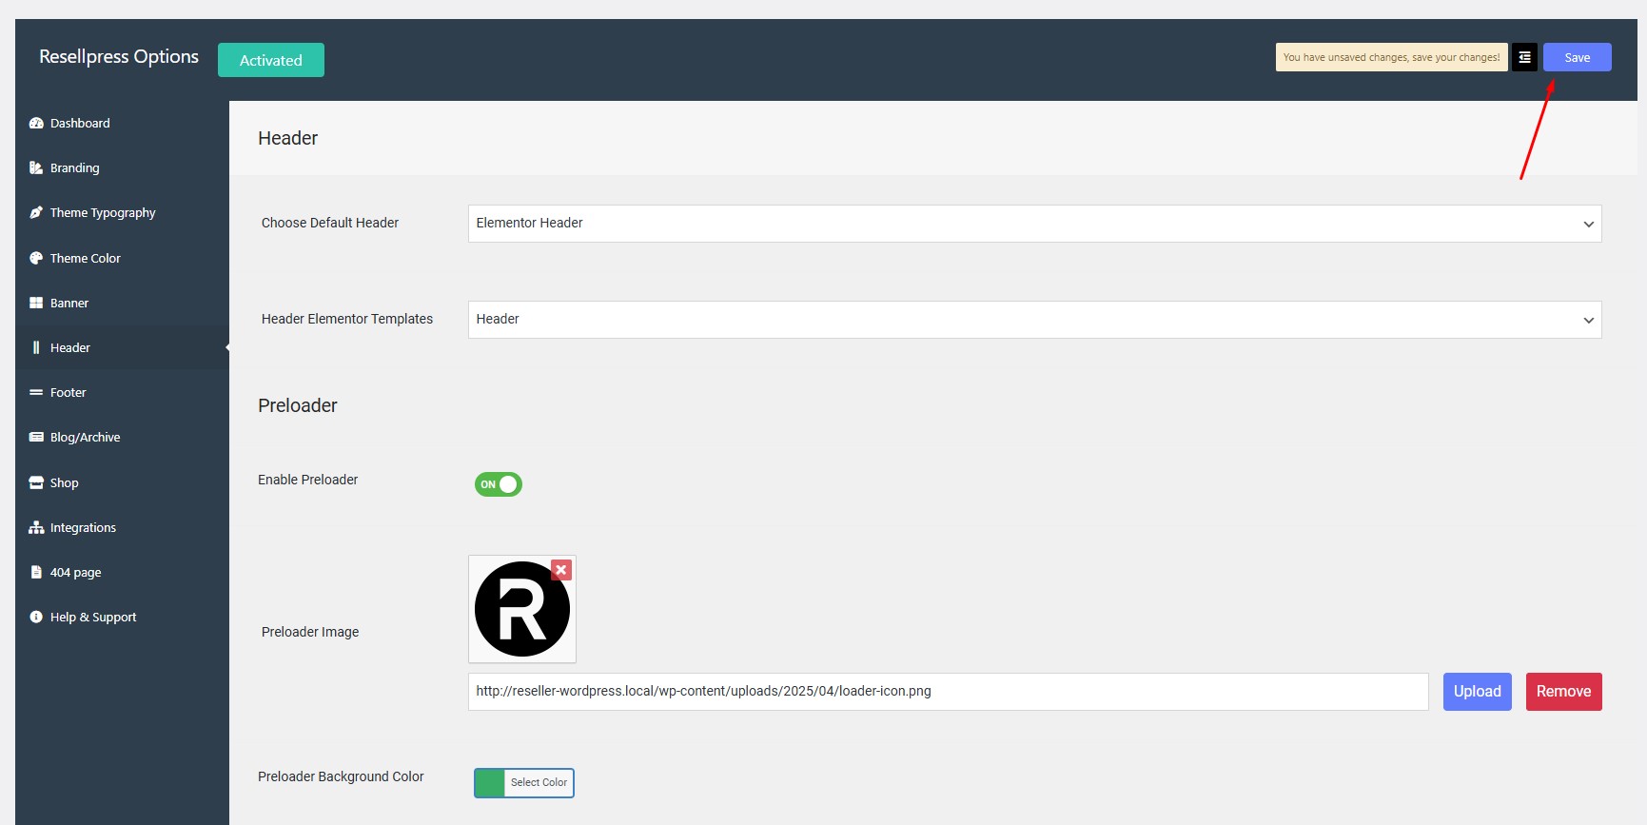The width and height of the screenshot is (1647, 825).
Task: Pick the Preloader Background Color green swatch
Action: pos(490,783)
